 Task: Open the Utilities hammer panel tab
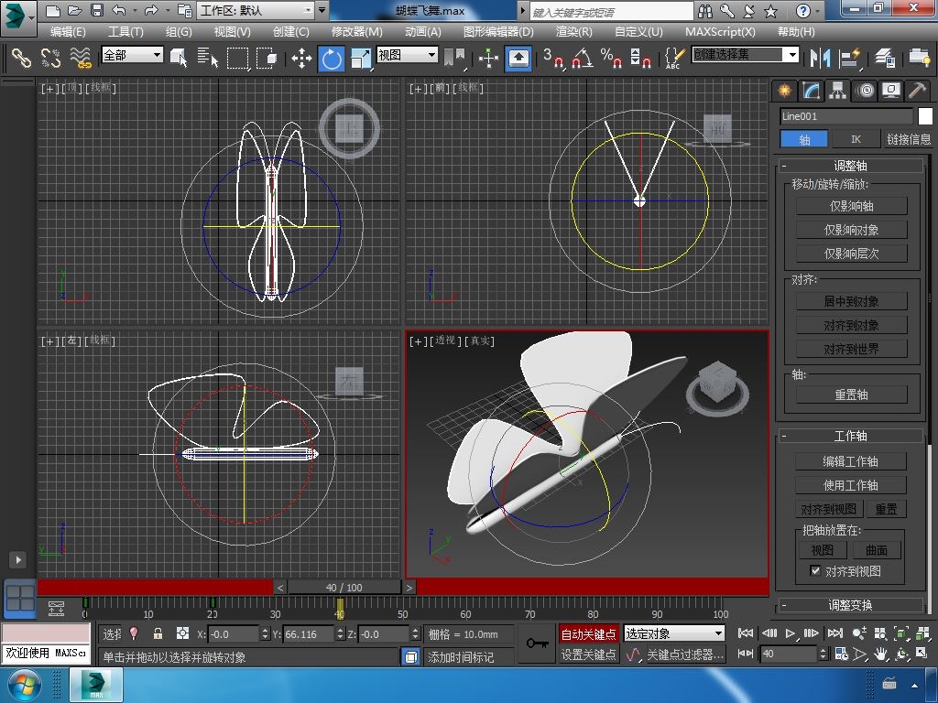pos(917,90)
